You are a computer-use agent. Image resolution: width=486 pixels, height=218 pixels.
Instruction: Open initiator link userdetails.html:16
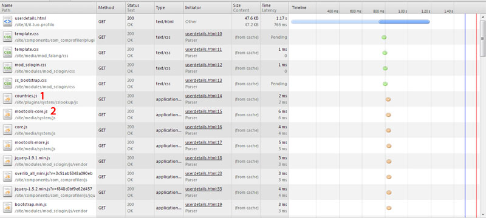point(204,127)
